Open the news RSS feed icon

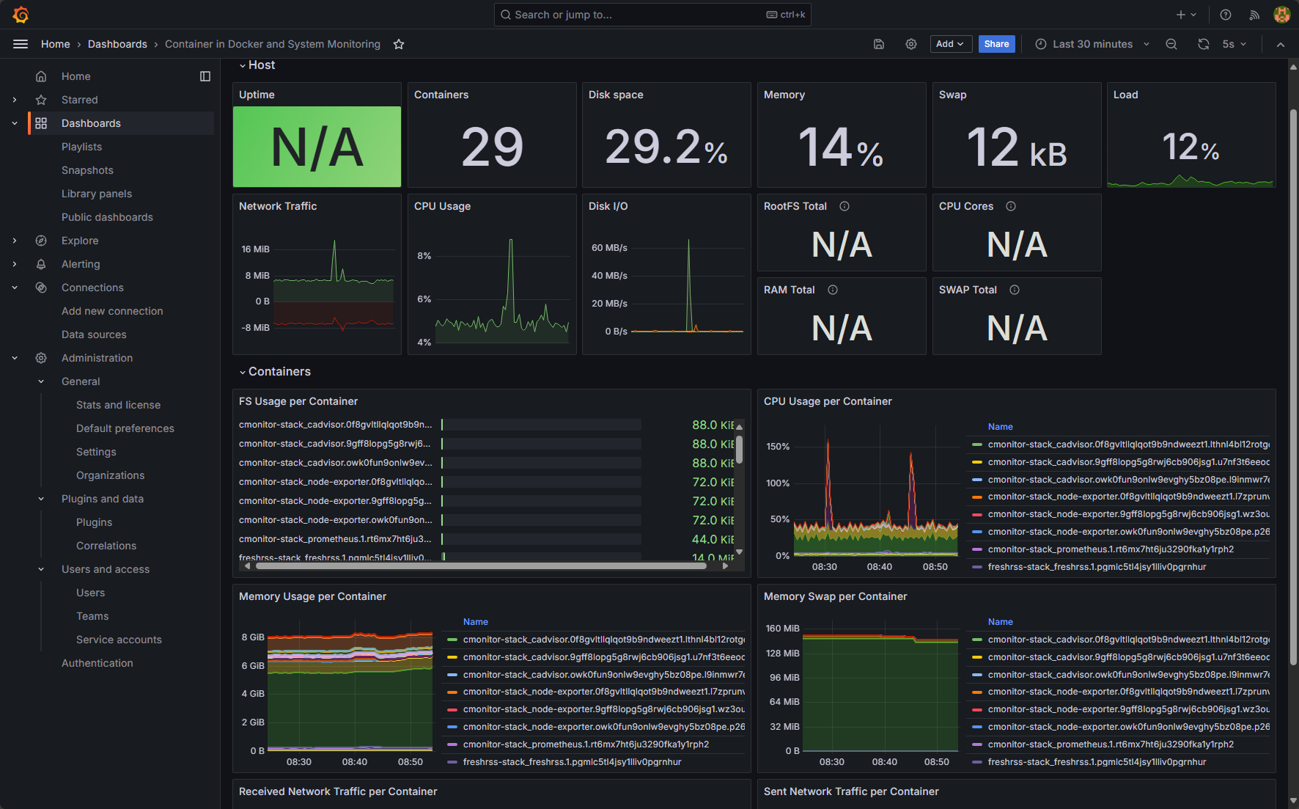1254,15
